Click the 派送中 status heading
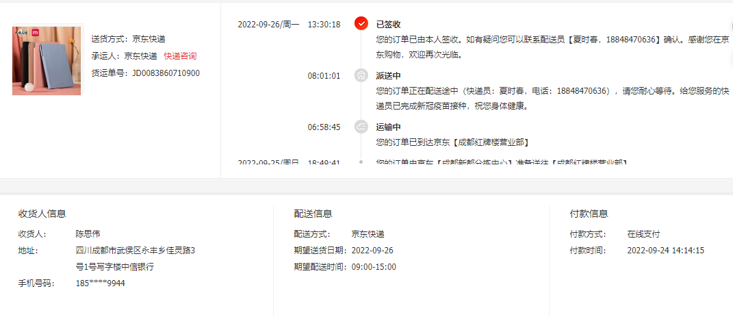733x317 pixels. point(388,76)
